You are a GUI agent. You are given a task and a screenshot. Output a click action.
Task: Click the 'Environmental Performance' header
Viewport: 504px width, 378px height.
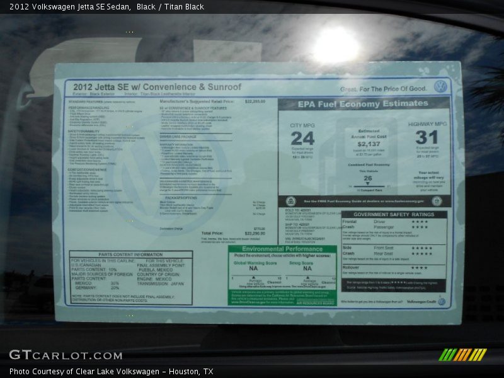click(282, 249)
